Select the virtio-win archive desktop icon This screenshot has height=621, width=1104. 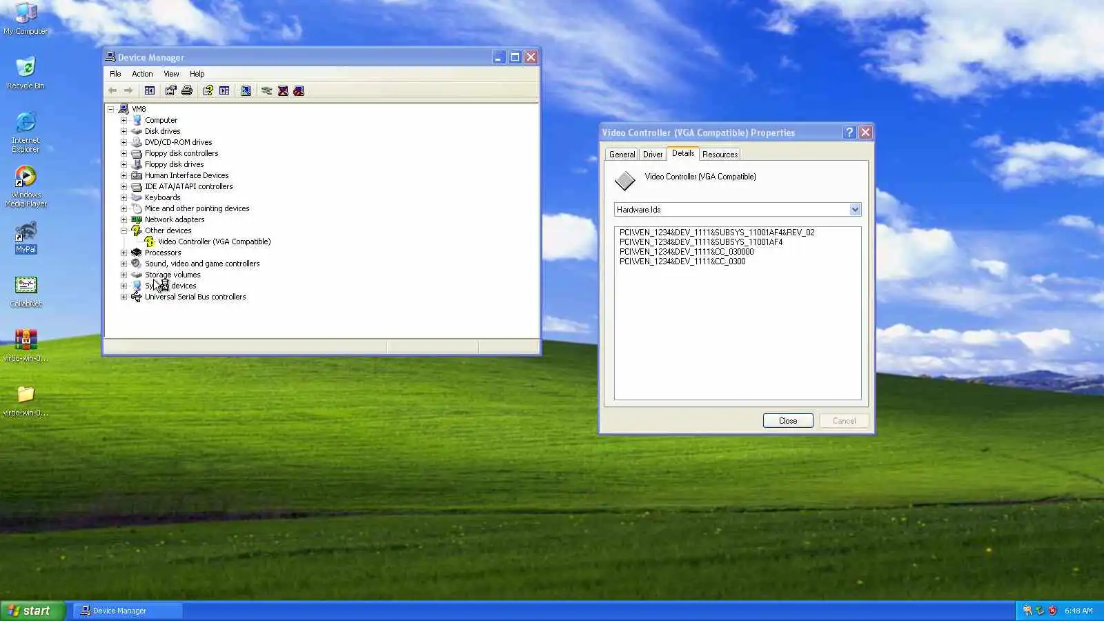click(x=26, y=346)
